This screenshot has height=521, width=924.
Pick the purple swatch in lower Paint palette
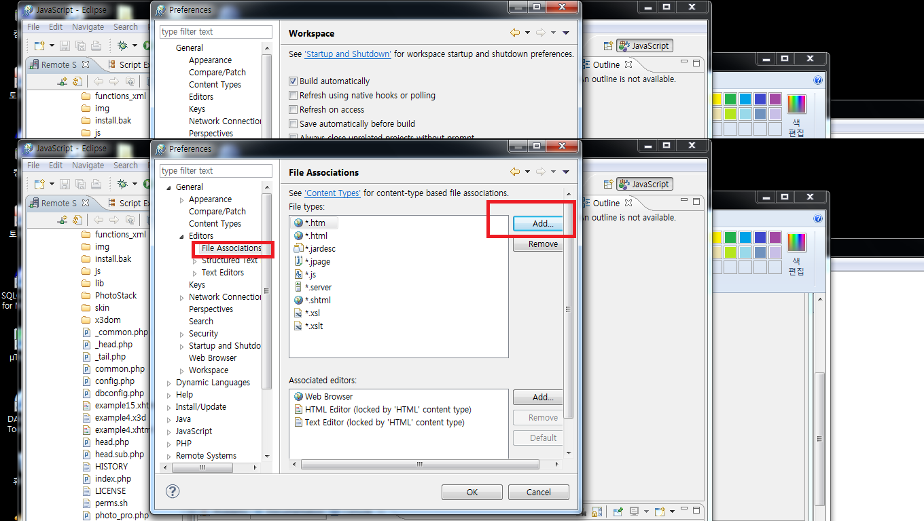[x=775, y=237]
